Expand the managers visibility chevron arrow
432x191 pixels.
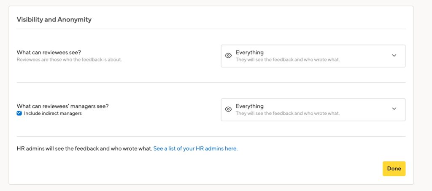pyautogui.click(x=394, y=109)
